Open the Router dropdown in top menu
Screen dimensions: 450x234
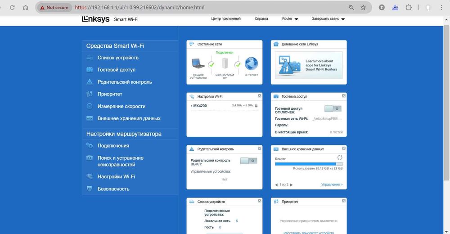[290, 18]
